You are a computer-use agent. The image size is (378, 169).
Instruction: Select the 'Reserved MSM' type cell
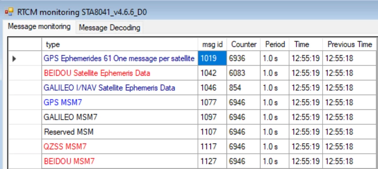[120, 132]
